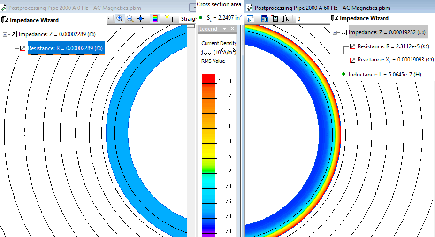Select the Zoom Out tool
Image resolution: width=435 pixels, height=237 pixels.
point(130,19)
